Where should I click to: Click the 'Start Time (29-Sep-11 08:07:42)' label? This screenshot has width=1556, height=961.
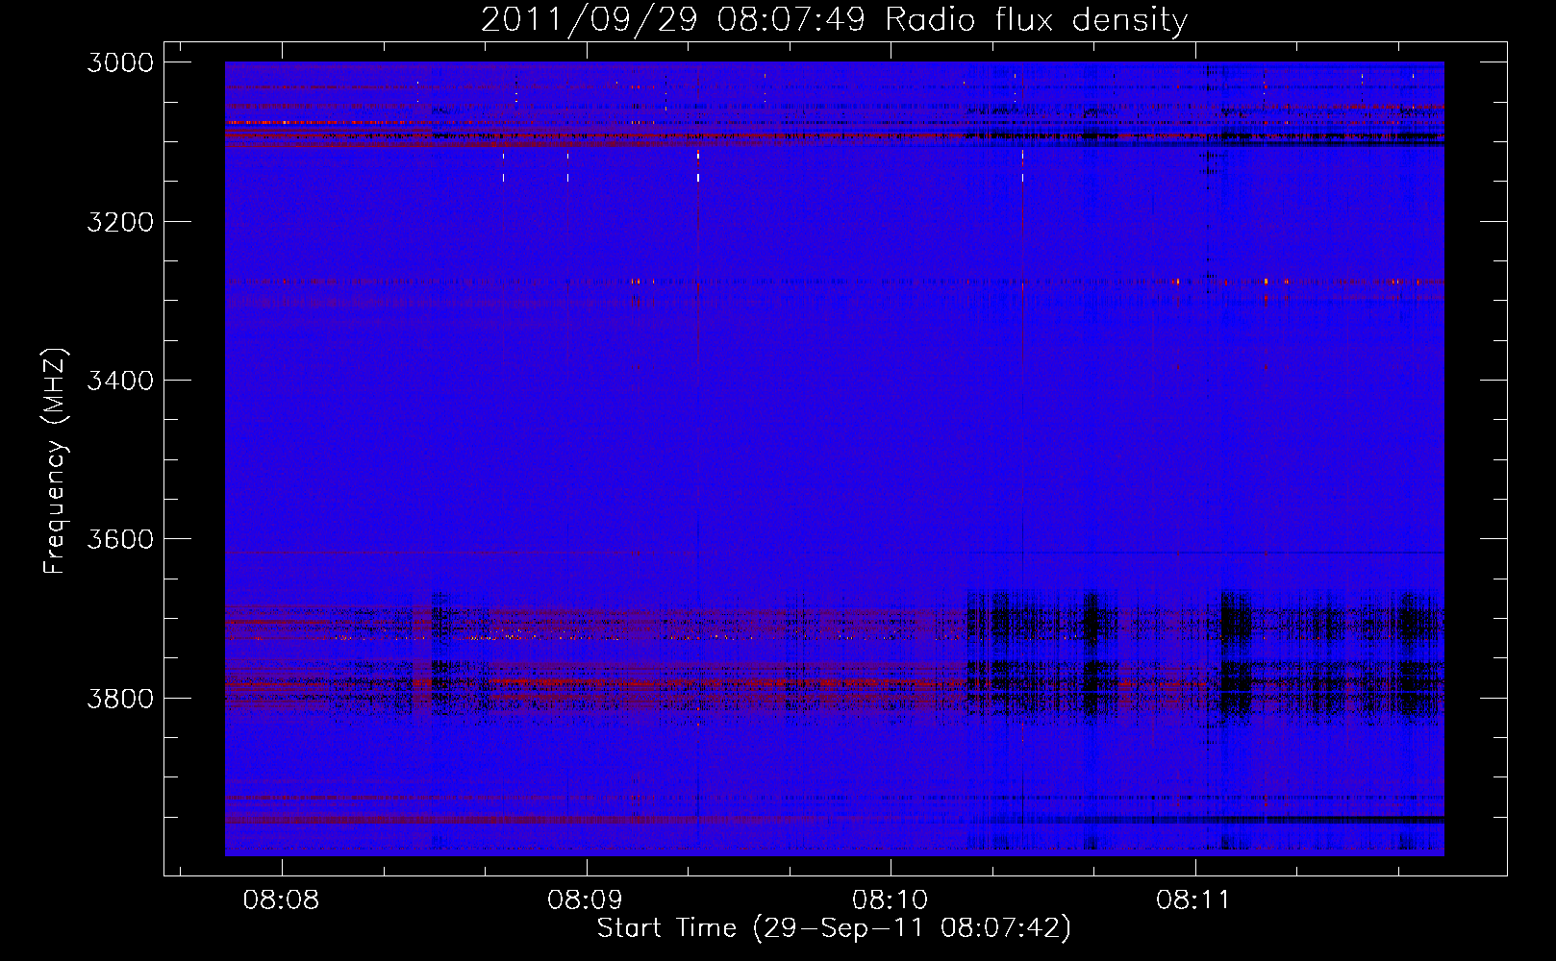(x=834, y=928)
